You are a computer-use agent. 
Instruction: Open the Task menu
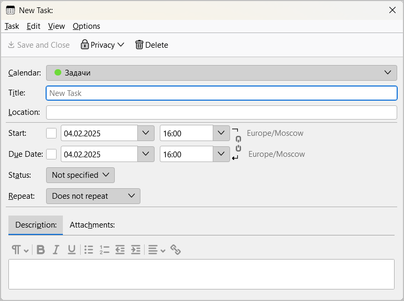point(12,26)
